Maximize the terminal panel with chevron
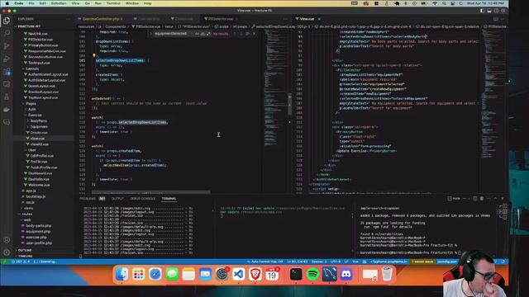Screen dimensions: 529x297 click(x=495, y=199)
